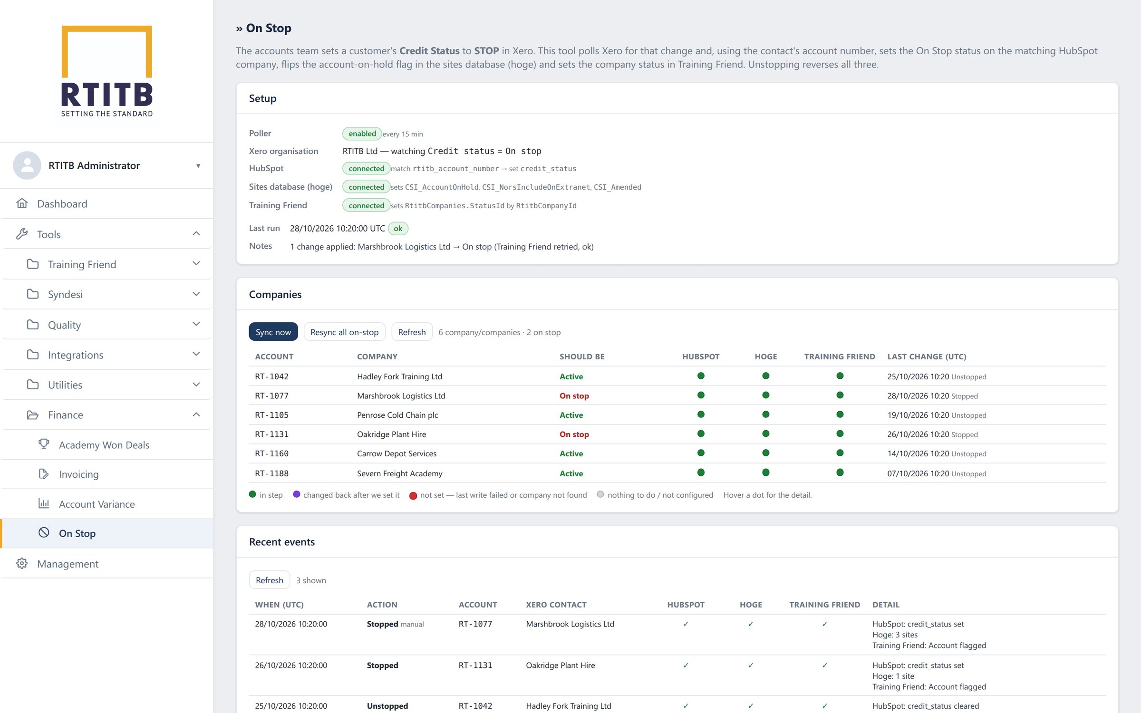Click the Invoicing edit-document icon
Image resolution: width=1141 pixels, height=713 pixels.
click(x=44, y=474)
